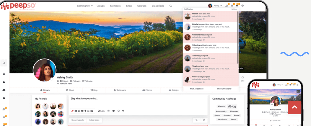Click the Latest posts button
This screenshot has height=126, width=311.
pos(94,120)
